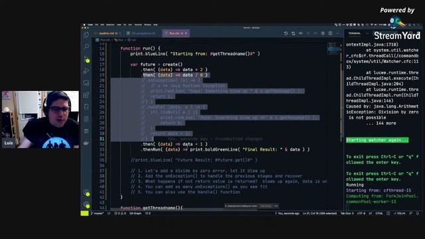
Task: Click 'function run() {' on line 14
Action: pos(140,48)
